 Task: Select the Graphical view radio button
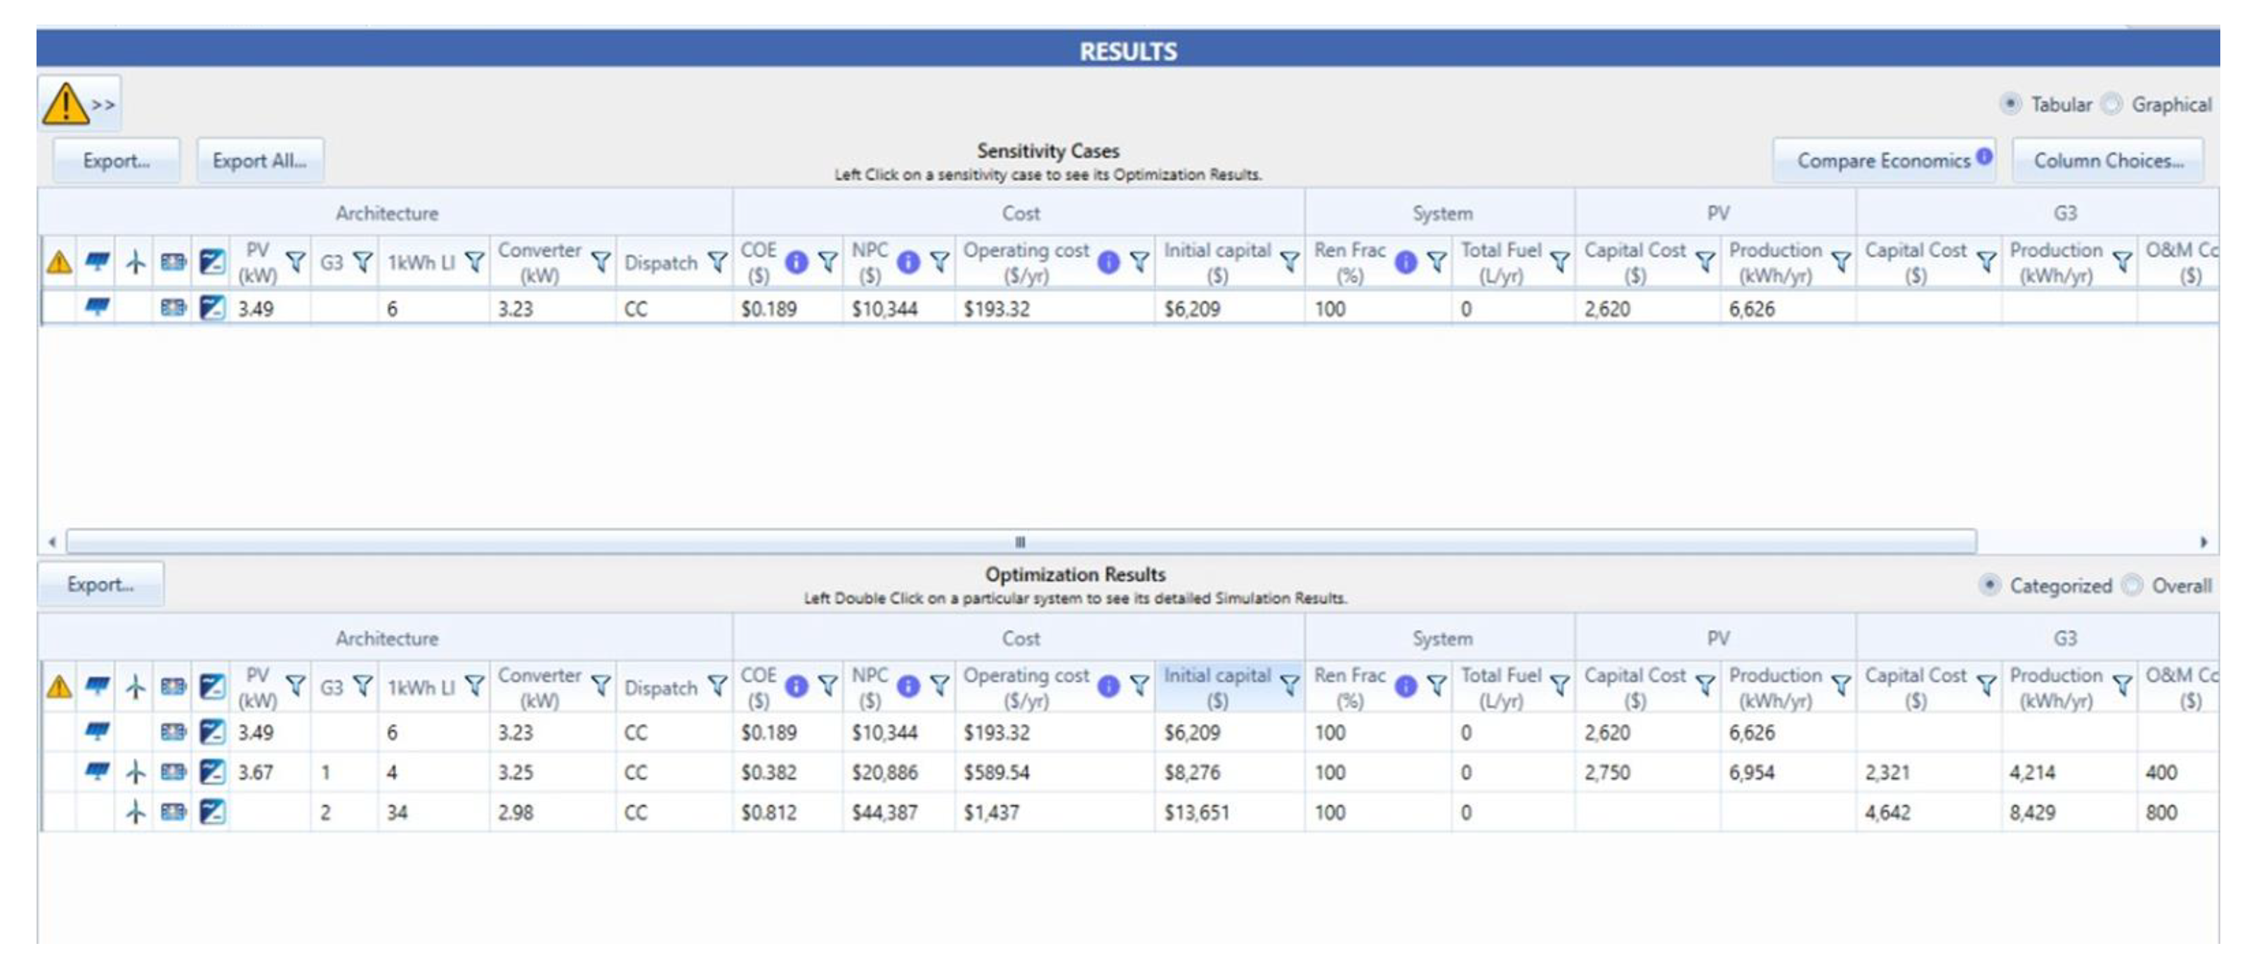coord(2112,104)
